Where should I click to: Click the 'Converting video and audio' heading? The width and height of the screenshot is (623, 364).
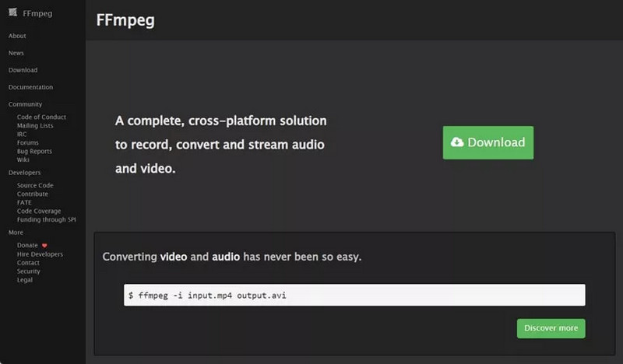232,257
